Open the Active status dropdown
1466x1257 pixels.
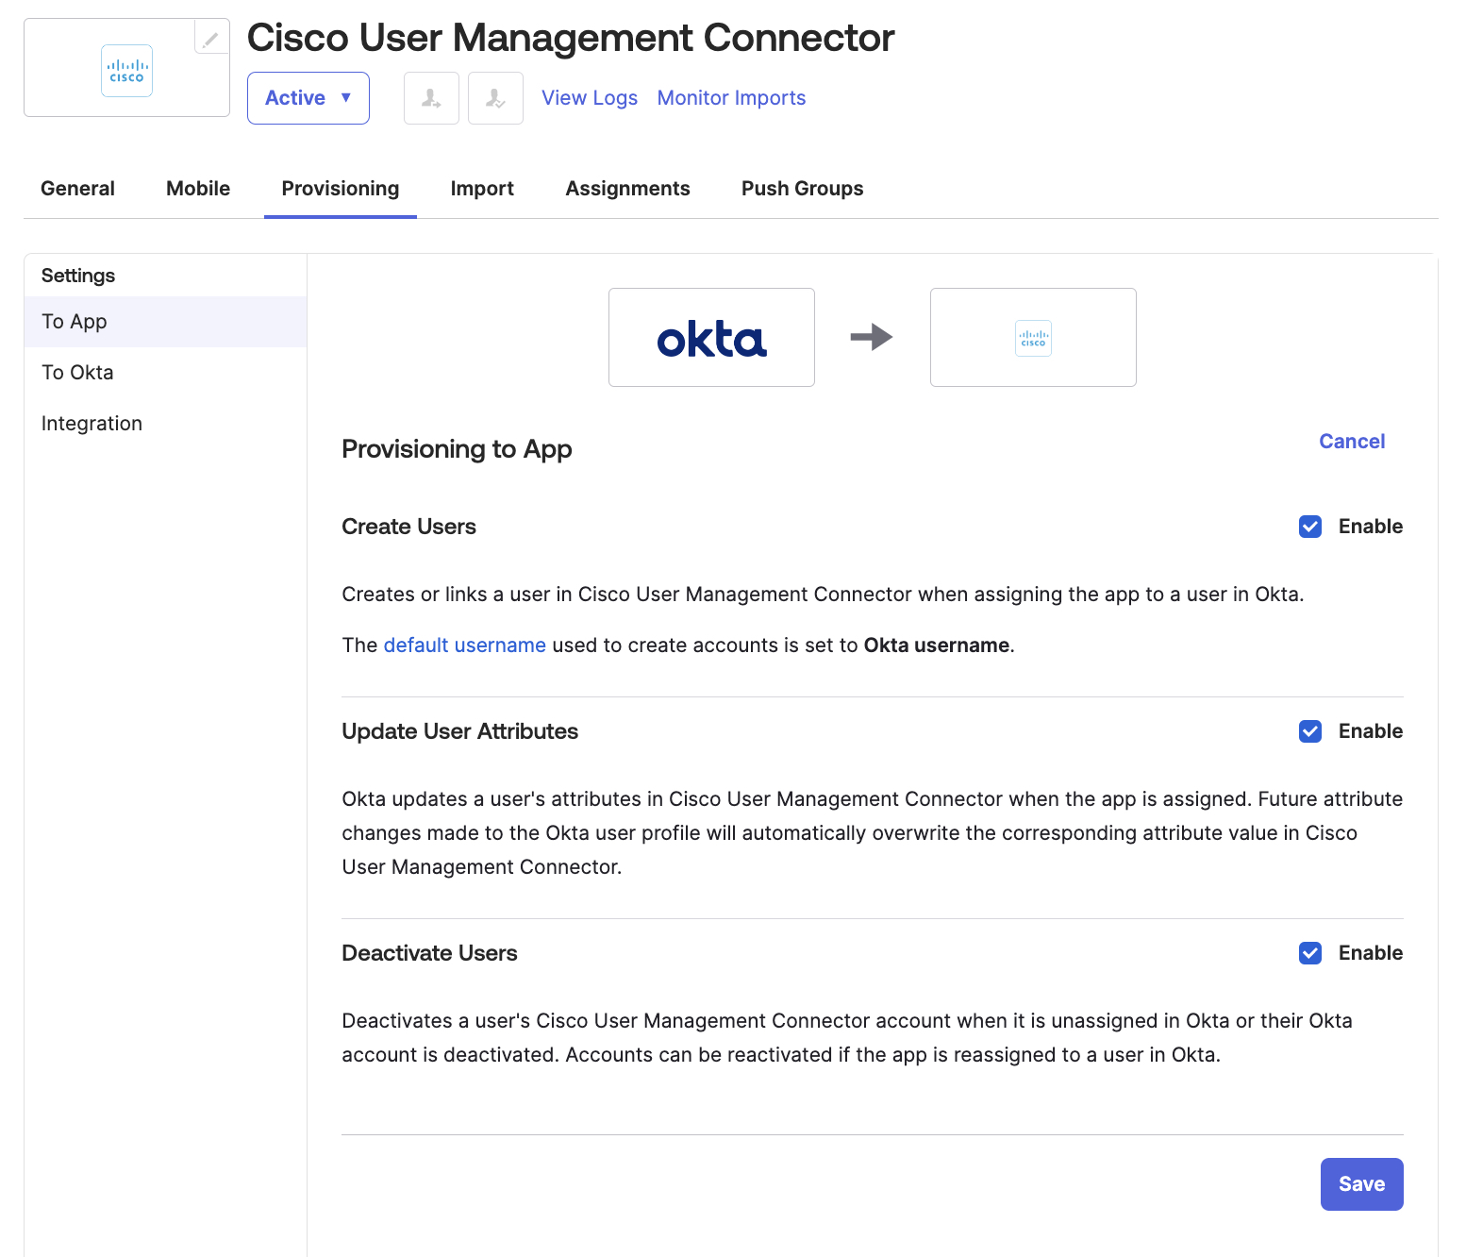(x=308, y=98)
